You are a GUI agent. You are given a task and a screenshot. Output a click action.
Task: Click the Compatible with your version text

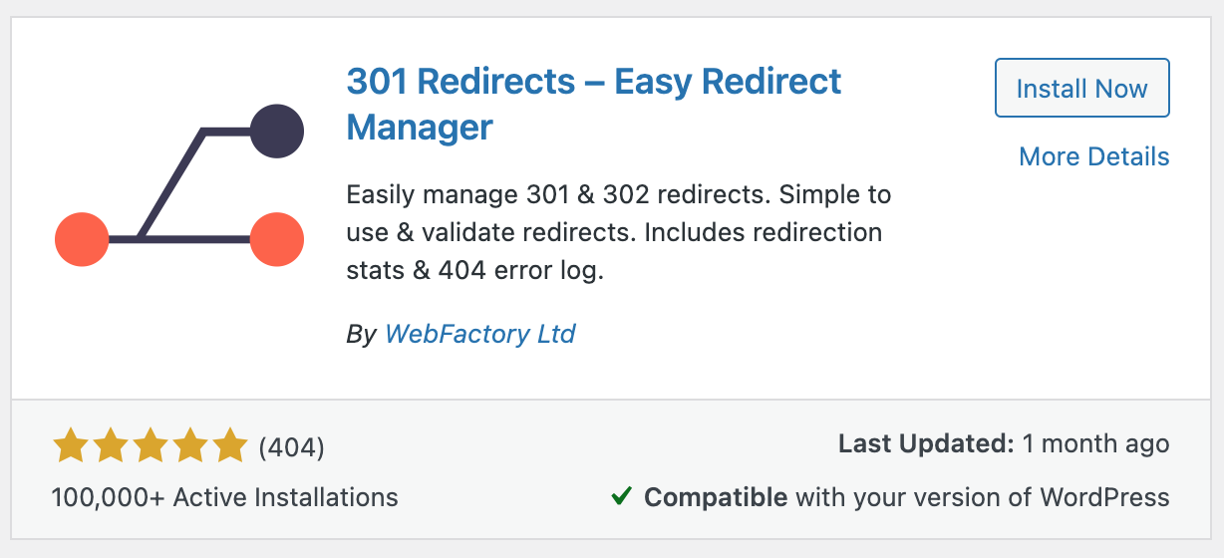click(906, 496)
